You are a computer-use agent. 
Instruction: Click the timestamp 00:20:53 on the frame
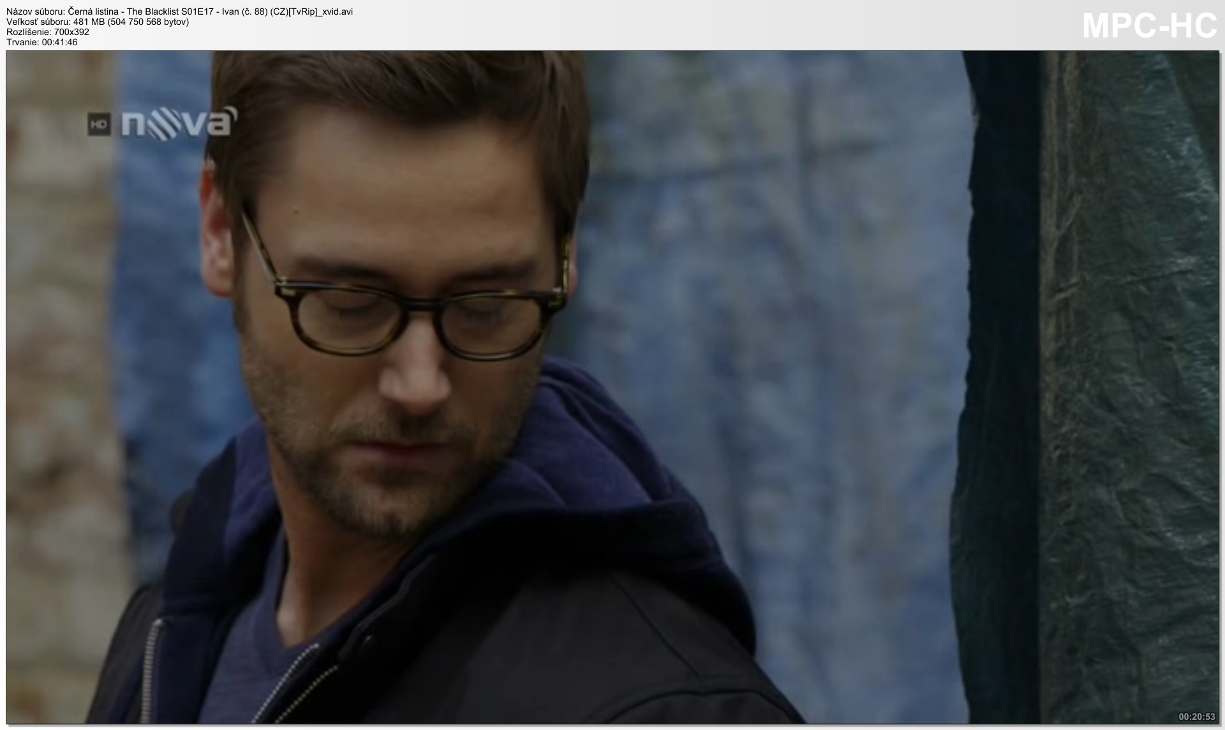pos(1196,717)
